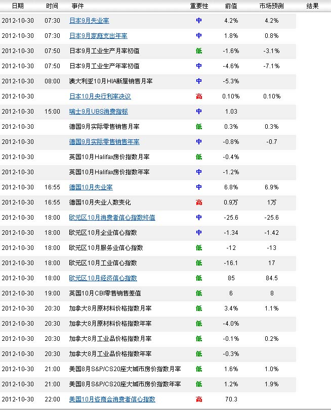Click the market forecast -0.7
Viewport: 331px width, 411px height.
pos(272,142)
